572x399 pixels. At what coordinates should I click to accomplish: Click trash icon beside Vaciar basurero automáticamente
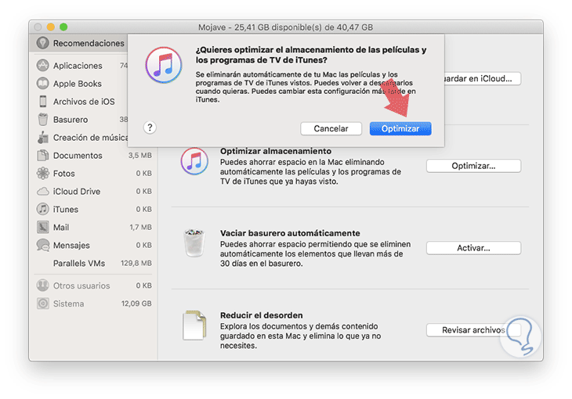194,243
